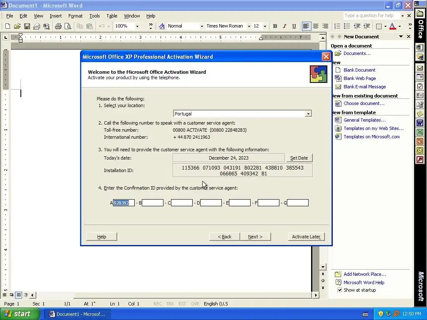This screenshot has height=320, width=427.
Task: Create a new blank document from the toolbar
Action: coord(8,26)
